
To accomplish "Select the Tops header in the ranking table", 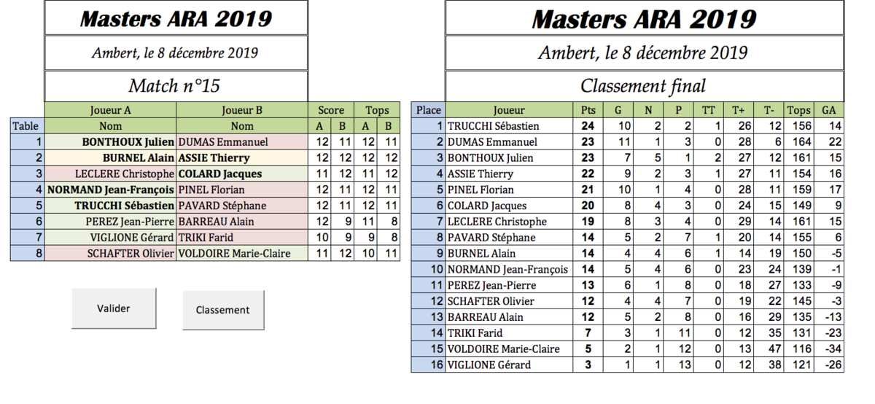I will coord(799,110).
